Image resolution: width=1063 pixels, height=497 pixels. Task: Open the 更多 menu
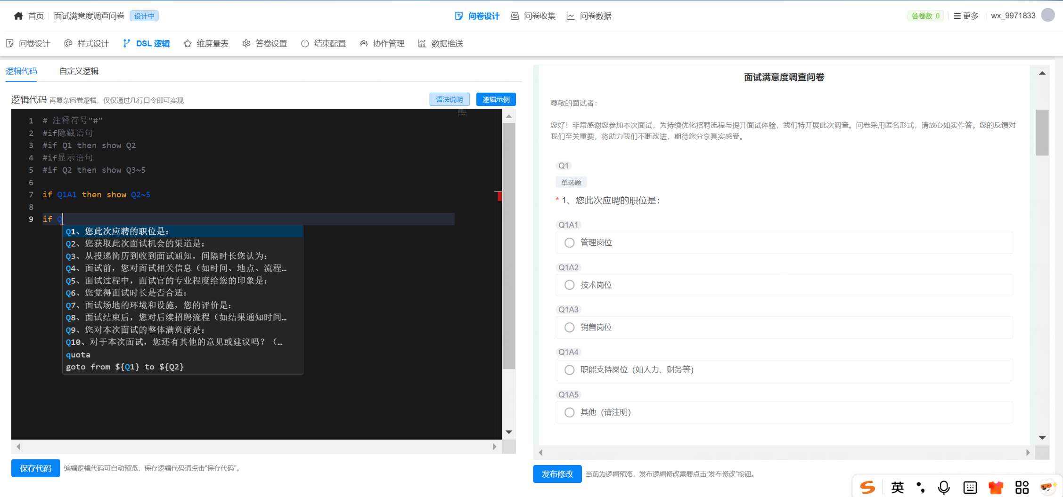pos(966,16)
